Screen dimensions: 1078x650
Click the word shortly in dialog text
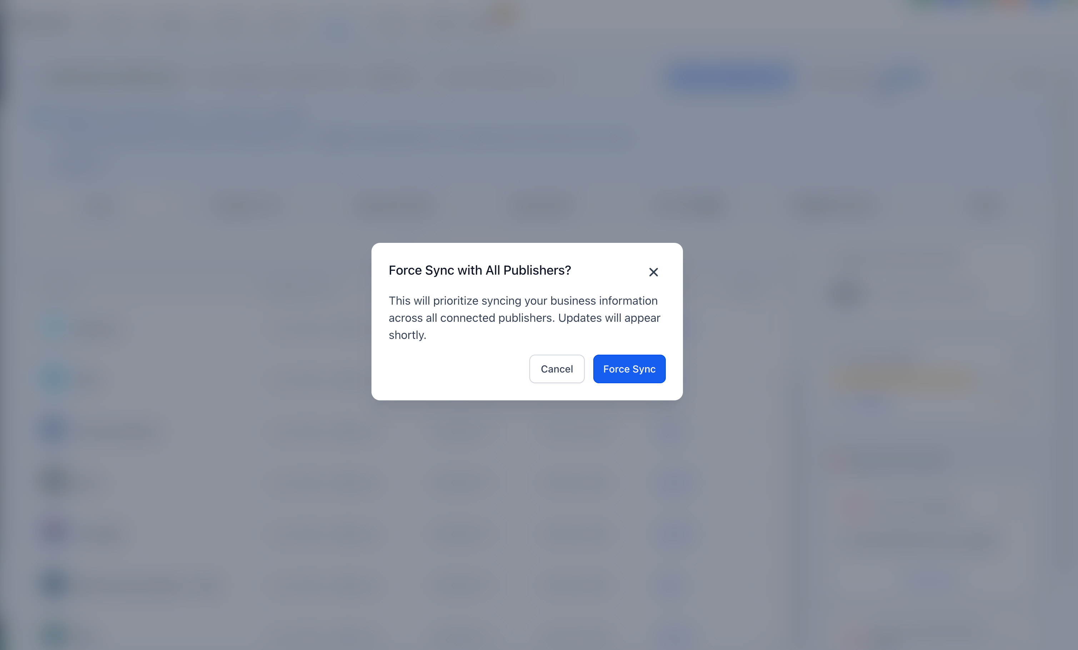pyautogui.click(x=406, y=335)
